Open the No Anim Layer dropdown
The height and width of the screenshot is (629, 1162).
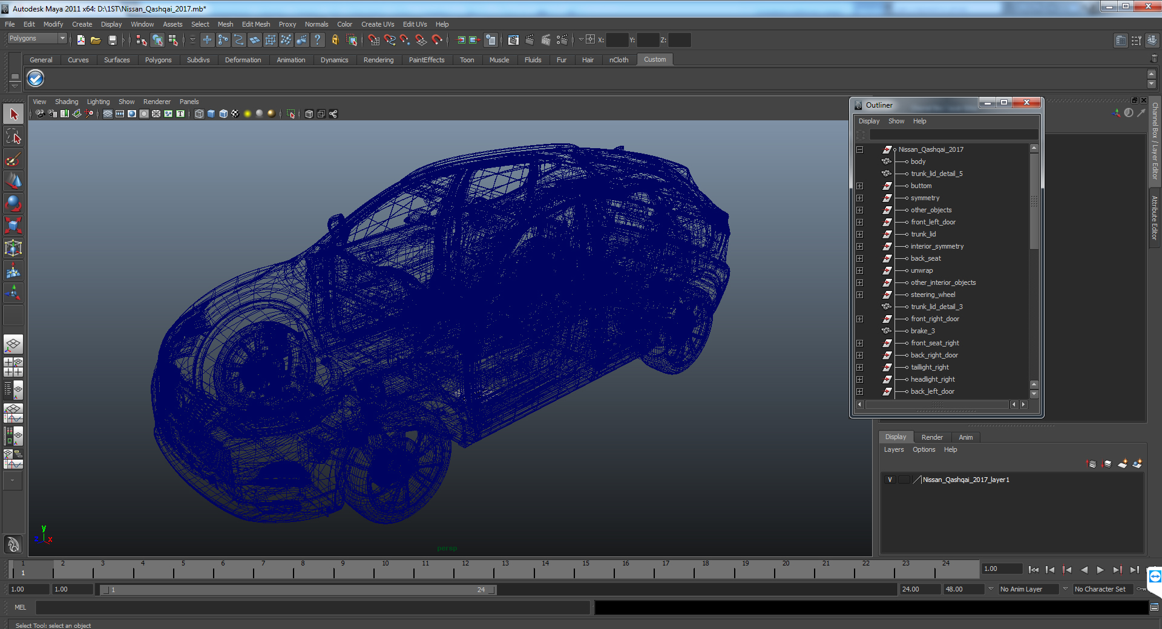(x=1028, y=589)
